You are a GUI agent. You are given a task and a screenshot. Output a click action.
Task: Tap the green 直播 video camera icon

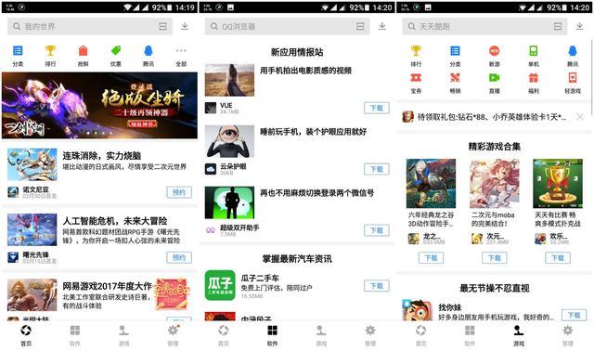pyautogui.click(x=495, y=78)
